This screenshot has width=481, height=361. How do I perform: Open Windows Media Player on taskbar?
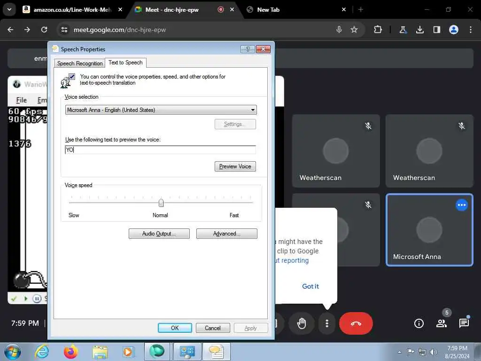[x=128, y=352]
